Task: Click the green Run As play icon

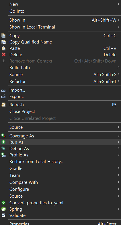Action: click(x=3, y=142)
